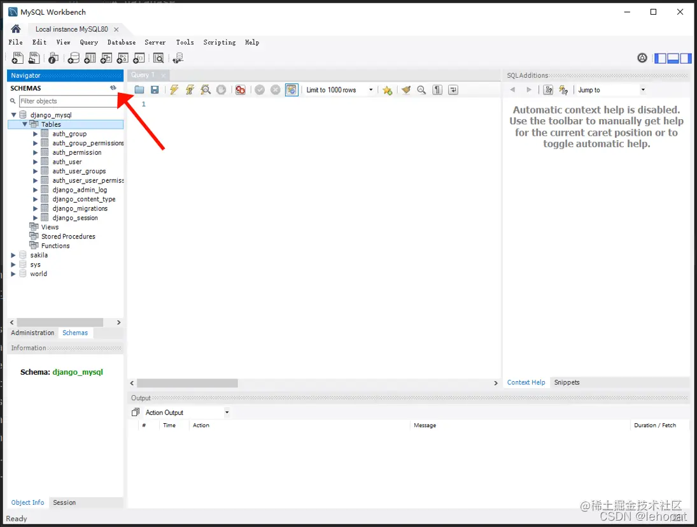Switch to the Snippets tab

coord(567,382)
